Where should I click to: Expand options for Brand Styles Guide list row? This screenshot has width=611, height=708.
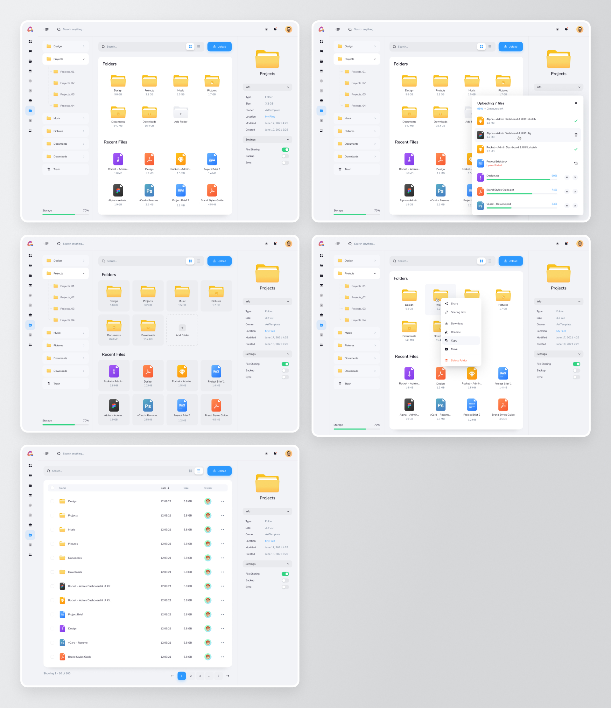pyautogui.click(x=222, y=657)
